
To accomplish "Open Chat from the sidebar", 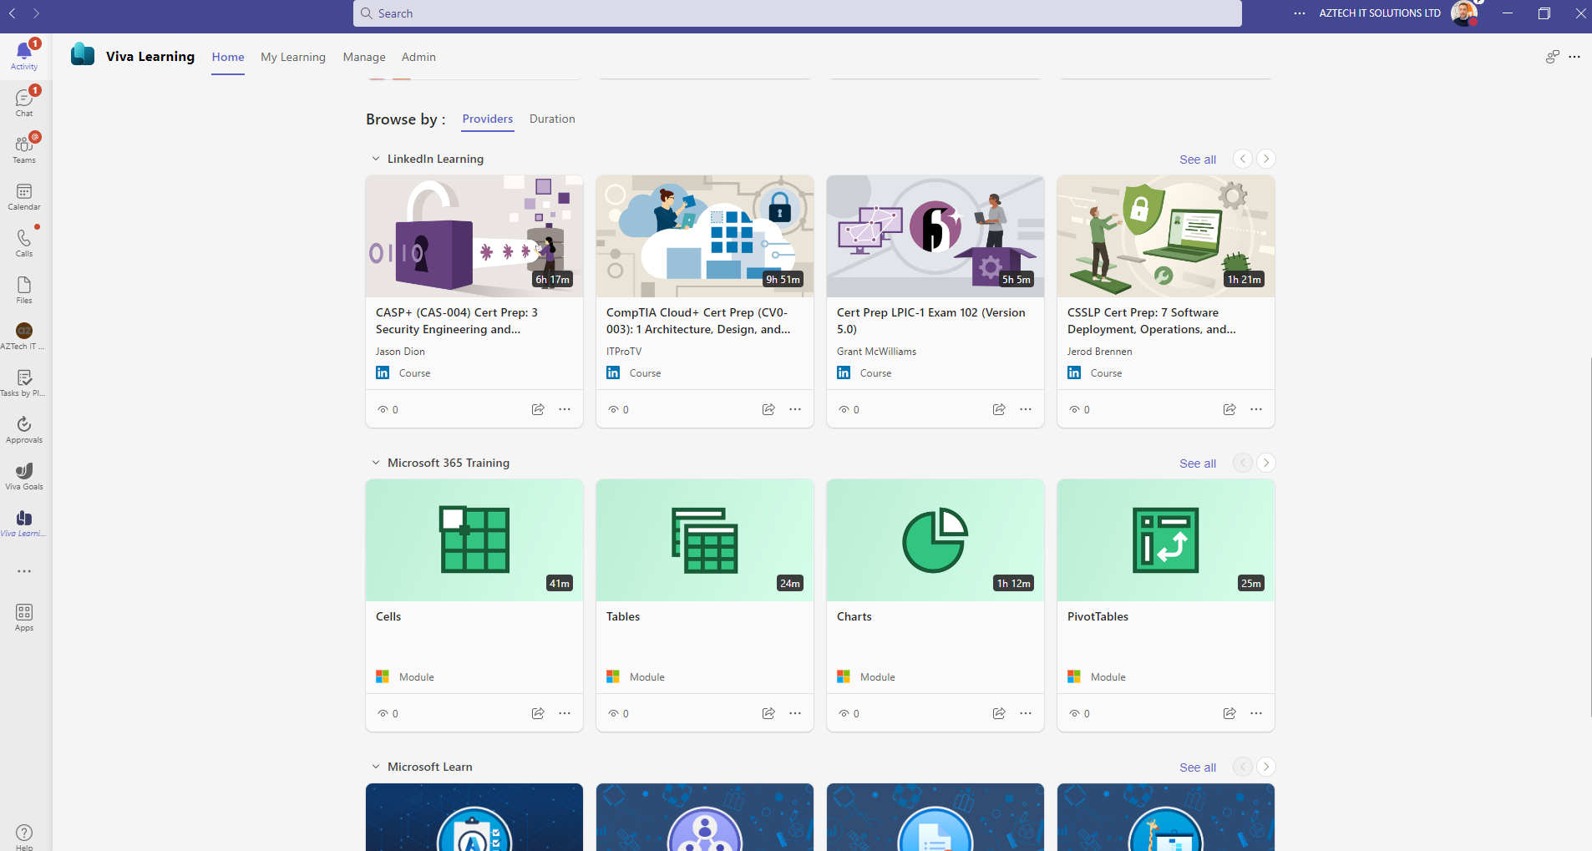I will (x=24, y=100).
